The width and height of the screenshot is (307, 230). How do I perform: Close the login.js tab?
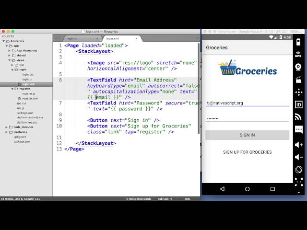click(97, 39)
